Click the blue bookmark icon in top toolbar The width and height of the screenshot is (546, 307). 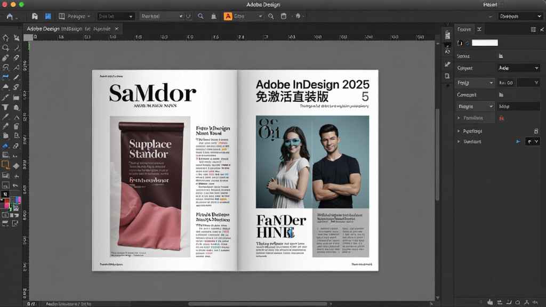coord(48,17)
